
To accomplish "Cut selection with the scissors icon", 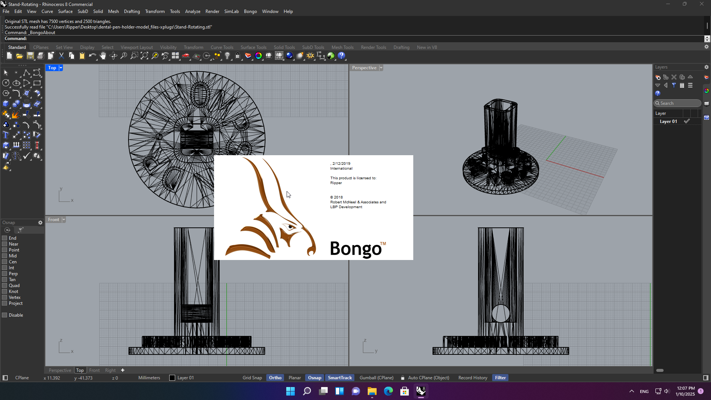I will point(61,56).
